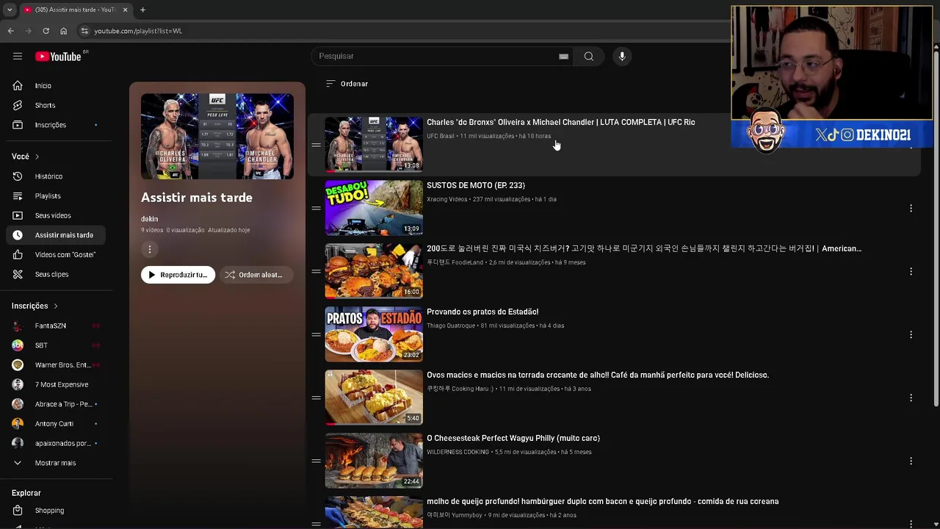Open SUSTOS DE MOTO video thumbnail

pos(374,208)
